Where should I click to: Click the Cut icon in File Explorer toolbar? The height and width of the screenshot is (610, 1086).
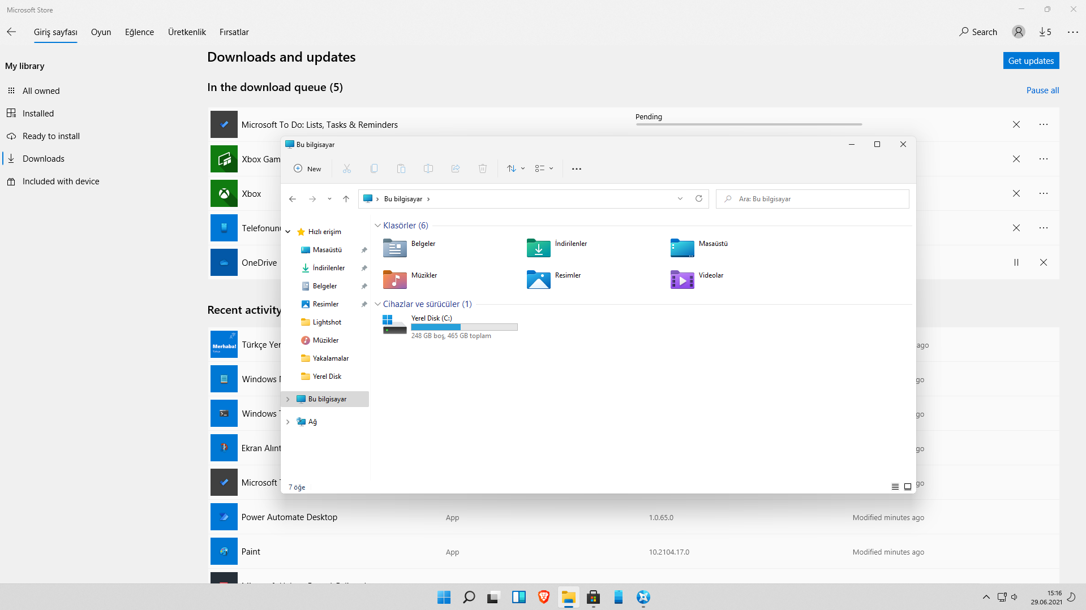tap(347, 168)
